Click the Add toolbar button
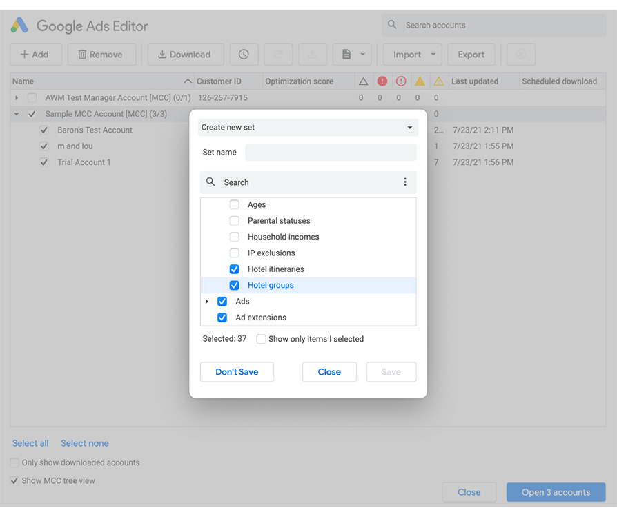617x517 pixels. coord(36,55)
